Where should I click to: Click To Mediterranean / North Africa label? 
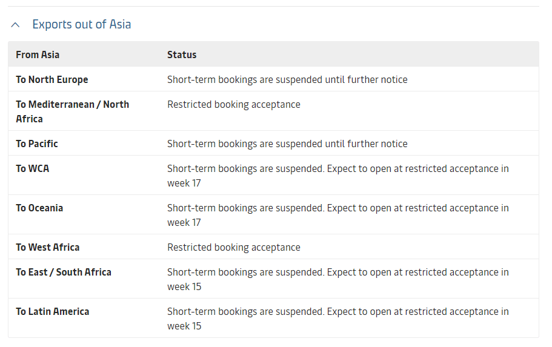(73, 111)
